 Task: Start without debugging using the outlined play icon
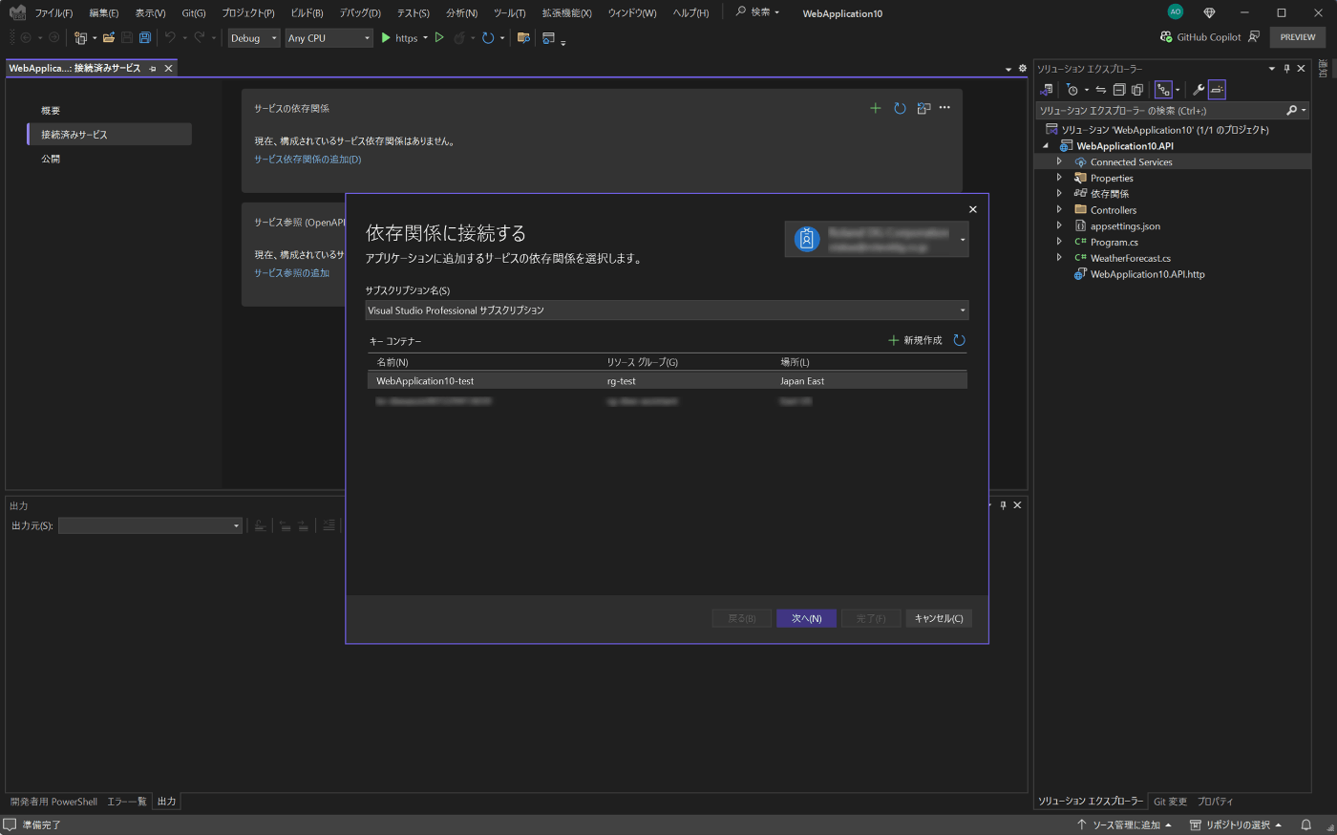(439, 38)
